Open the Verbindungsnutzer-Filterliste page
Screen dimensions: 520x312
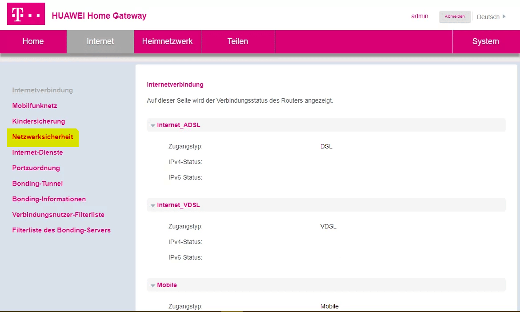pyautogui.click(x=58, y=214)
